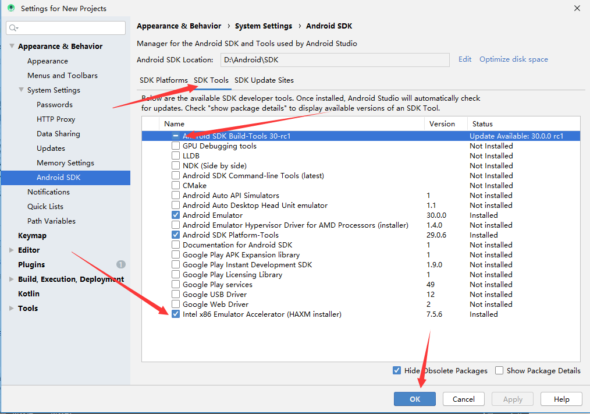Click the Apply button

pos(513,399)
